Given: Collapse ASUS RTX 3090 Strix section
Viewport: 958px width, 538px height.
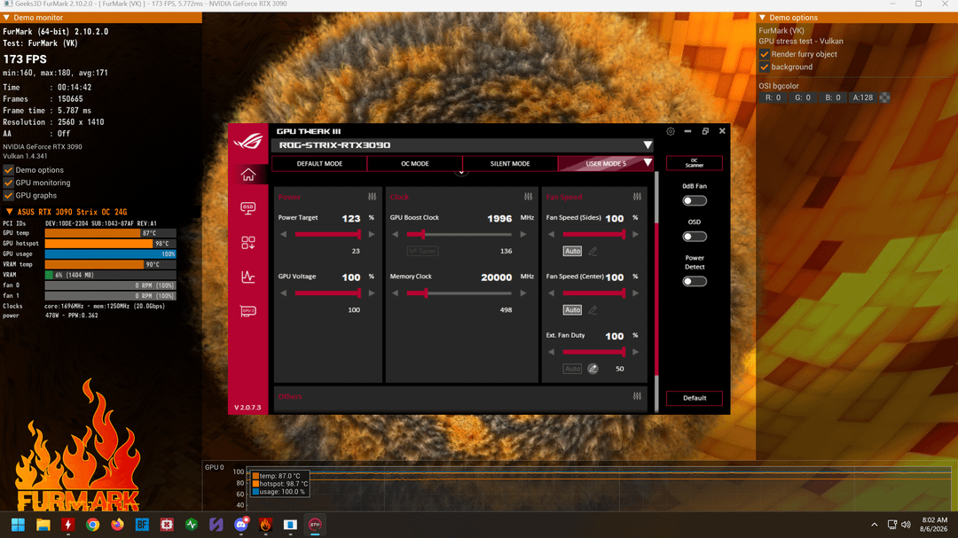Looking at the screenshot, I should click(x=9, y=212).
